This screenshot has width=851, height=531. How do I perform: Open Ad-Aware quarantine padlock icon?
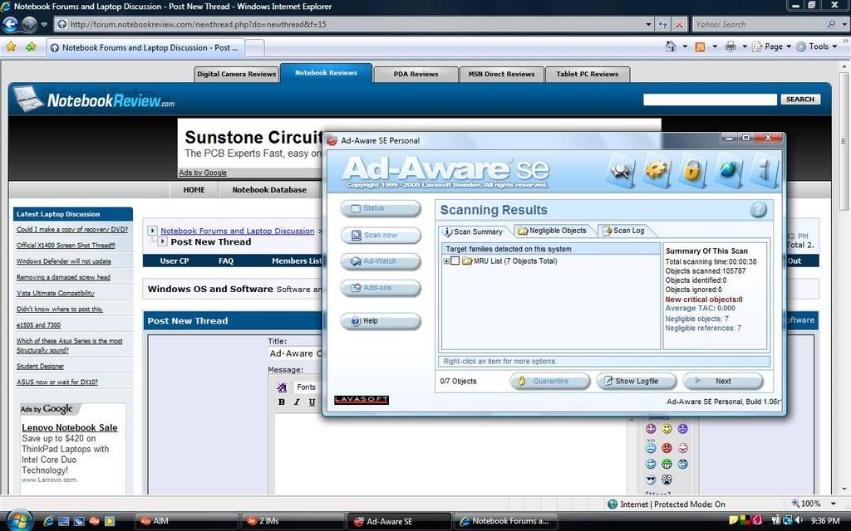point(692,170)
